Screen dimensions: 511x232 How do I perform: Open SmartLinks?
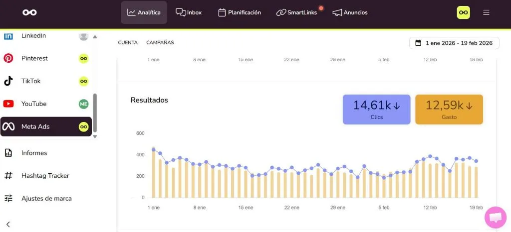point(297,12)
